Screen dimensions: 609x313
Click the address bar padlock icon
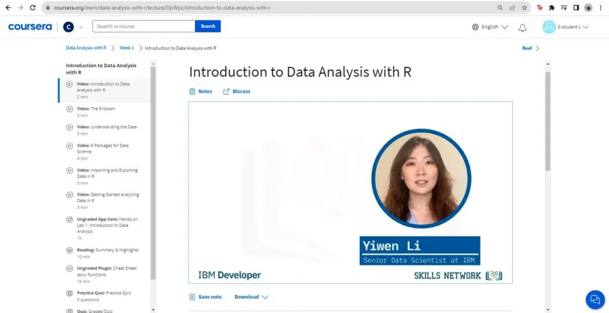48,7
